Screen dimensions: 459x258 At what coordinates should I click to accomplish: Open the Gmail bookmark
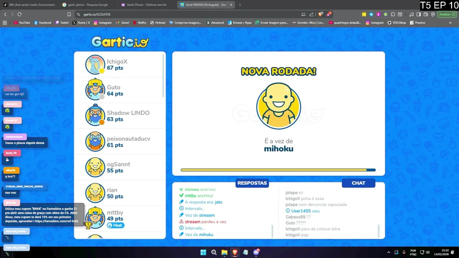(122, 23)
